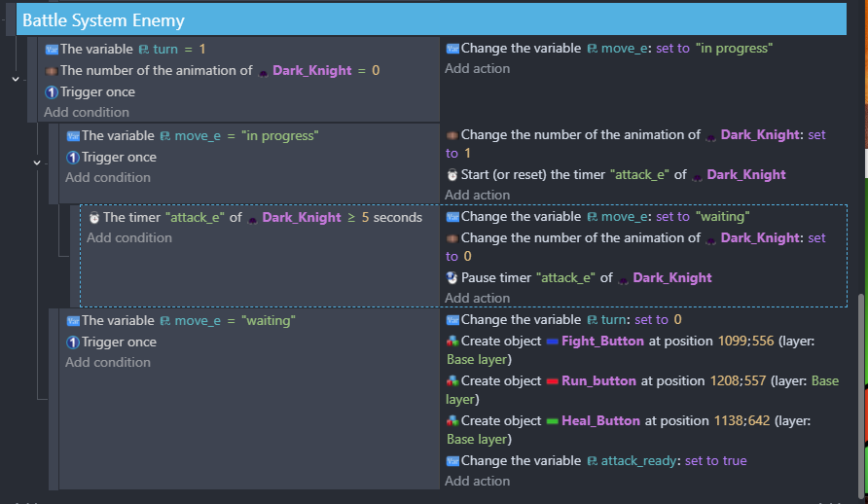
Task: Add a condition under the attack_e timer condition
Action: coord(128,237)
